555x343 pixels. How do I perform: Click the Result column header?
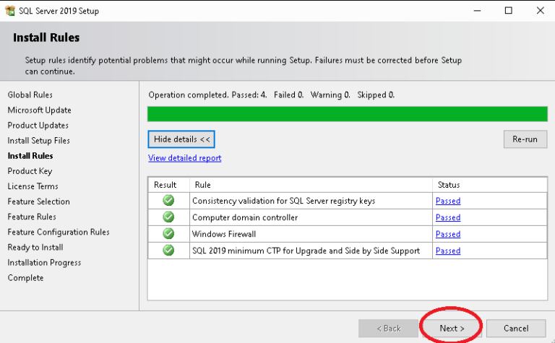[168, 185]
